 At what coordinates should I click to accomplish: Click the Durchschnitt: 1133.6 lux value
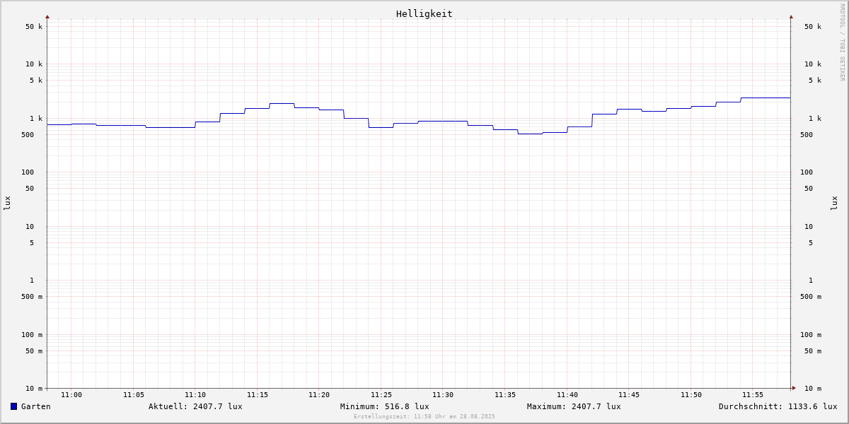(x=778, y=406)
